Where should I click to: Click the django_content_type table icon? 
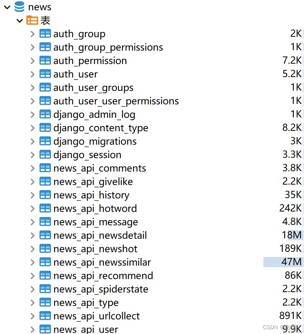tap(45, 128)
